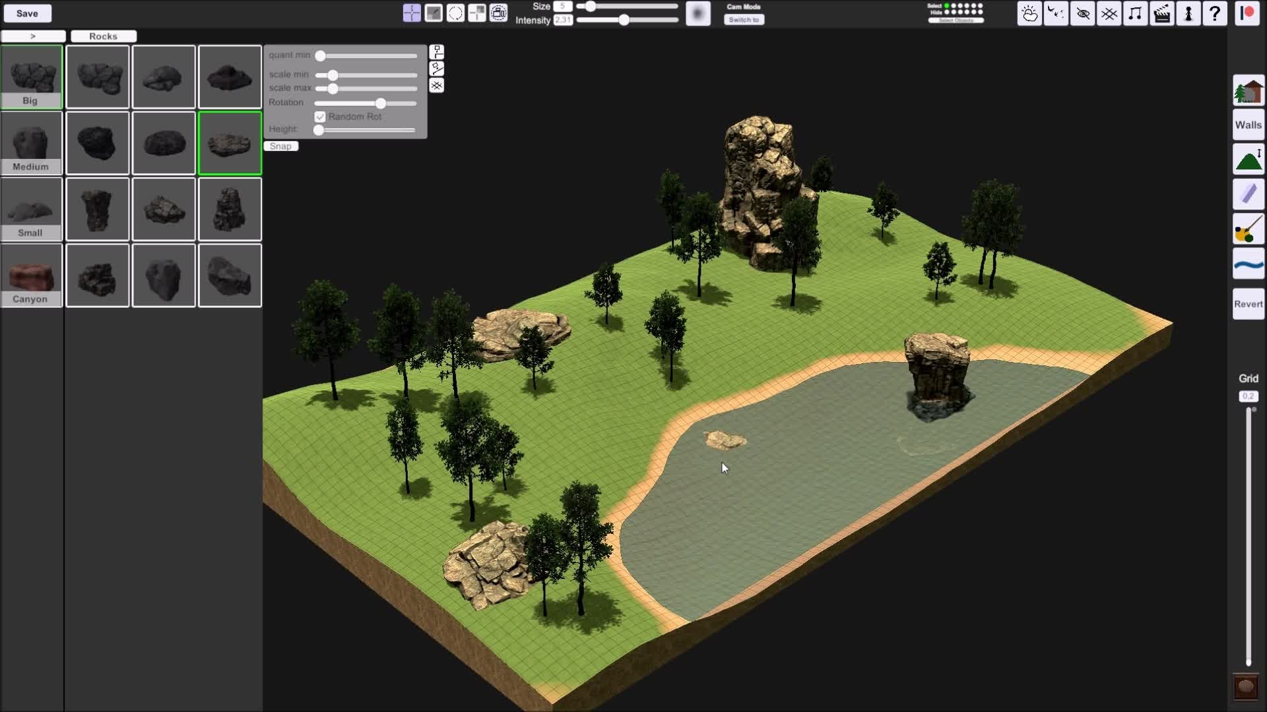Toggle the crossed-out eye visibility icon

pyautogui.click(x=1083, y=13)
